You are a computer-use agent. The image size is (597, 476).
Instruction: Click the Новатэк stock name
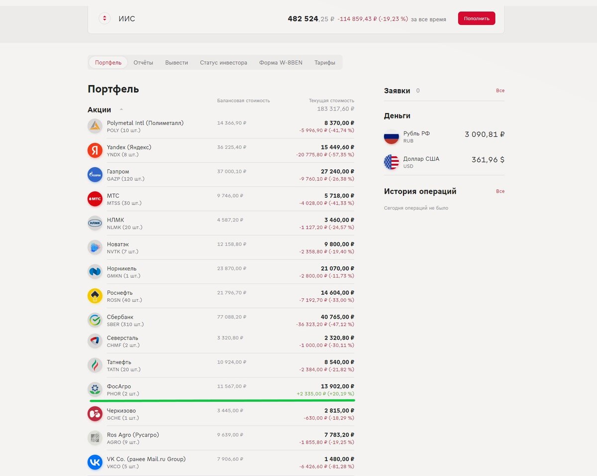pos(118,244)
